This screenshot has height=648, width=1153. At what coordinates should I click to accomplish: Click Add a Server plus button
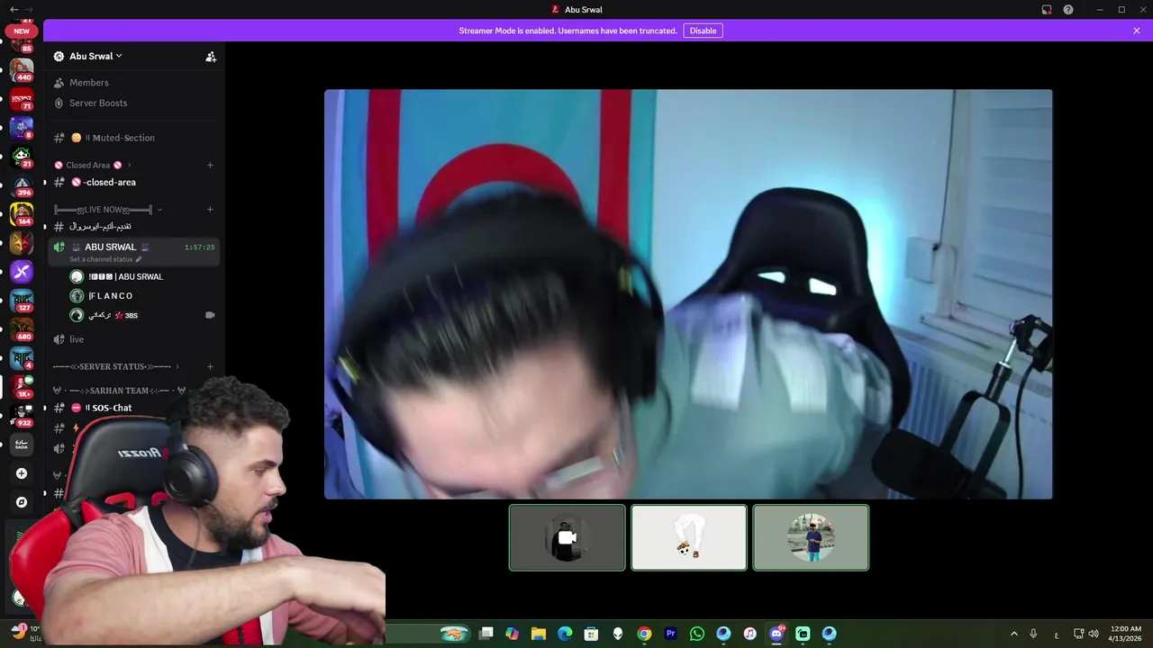22,473
